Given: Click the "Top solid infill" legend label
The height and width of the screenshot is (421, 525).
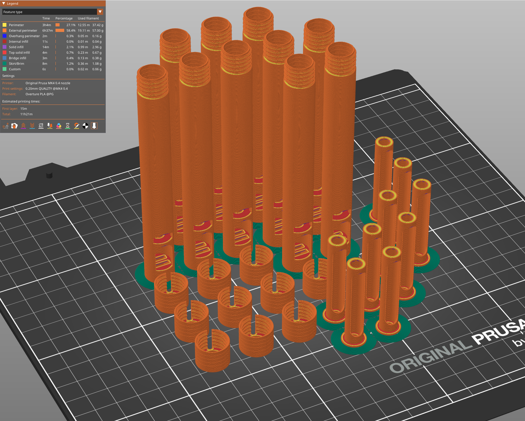Looking at the screenshot, I should point(19,53).
